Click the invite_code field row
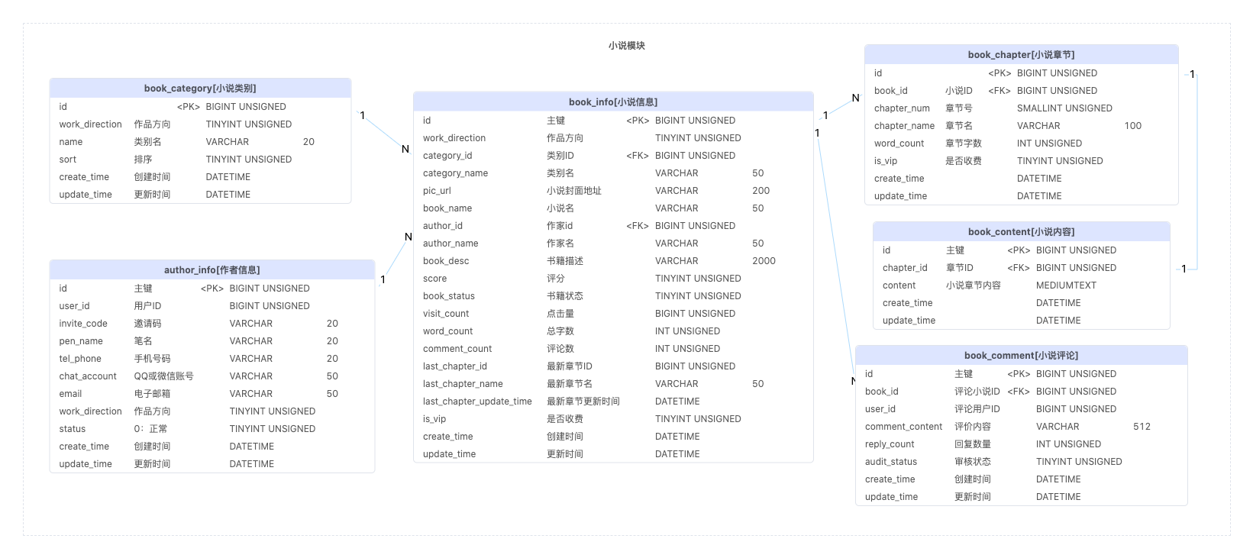The height and width of the screenshot is (558, 1253). point(212,324)
